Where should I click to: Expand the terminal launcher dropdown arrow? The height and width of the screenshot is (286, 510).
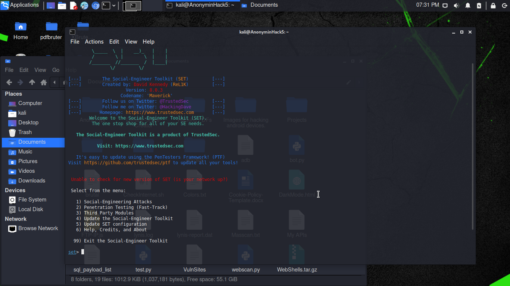tap(114, 6)
